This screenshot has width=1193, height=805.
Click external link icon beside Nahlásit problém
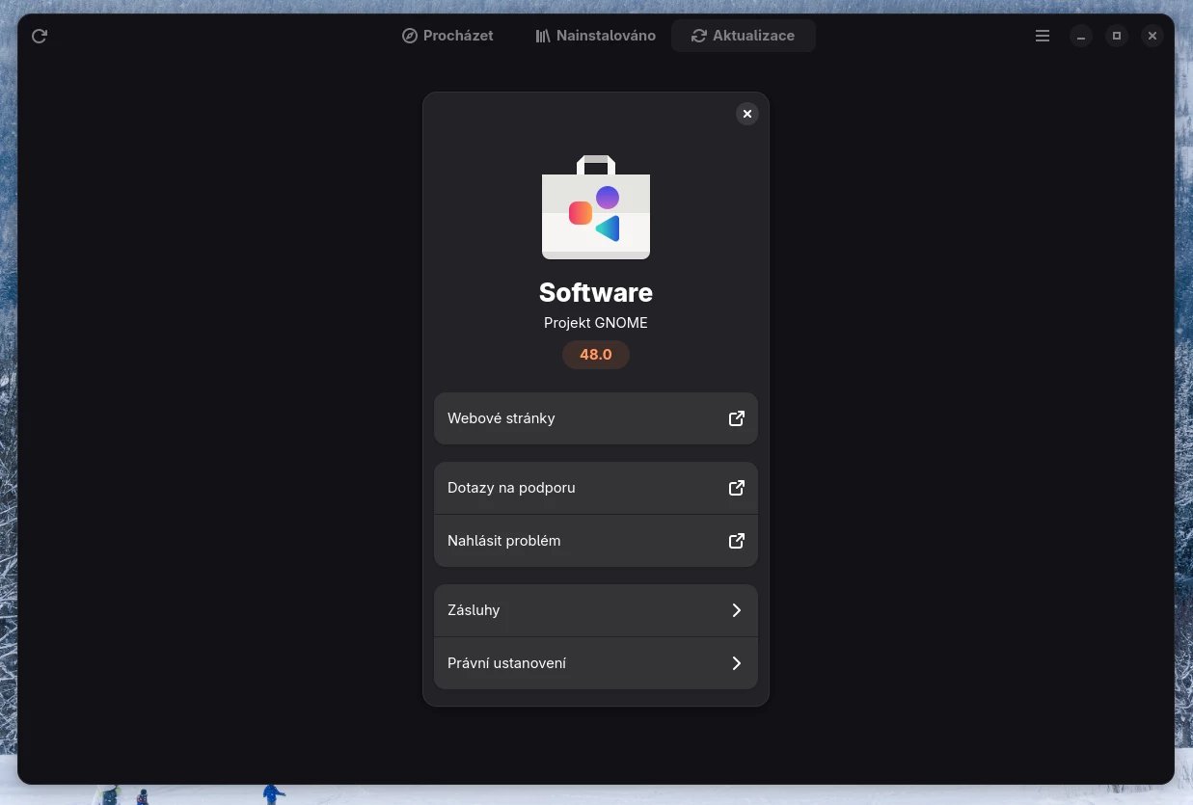coord(737,541)
